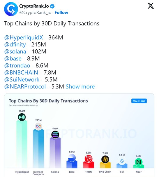The image size is (157, 177).
Task: Open the @solana mention link
Action: click(x=15, y=51)
